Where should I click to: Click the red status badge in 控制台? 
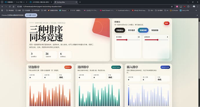(167, 23)
